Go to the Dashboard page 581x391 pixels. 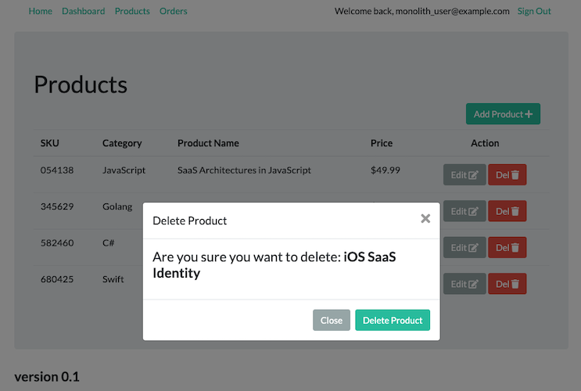[84, 11]
